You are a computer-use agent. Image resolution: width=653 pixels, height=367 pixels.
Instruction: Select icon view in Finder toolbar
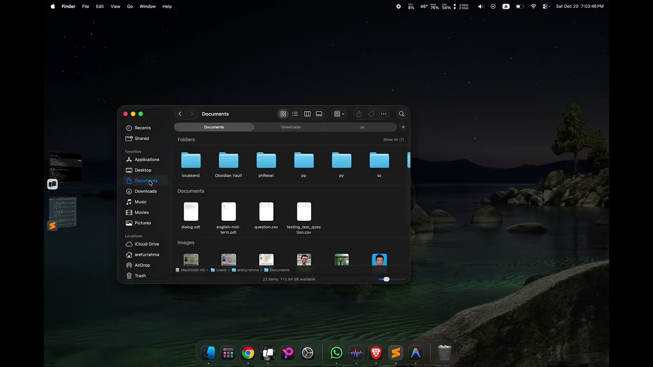click(x=283, y=114)
